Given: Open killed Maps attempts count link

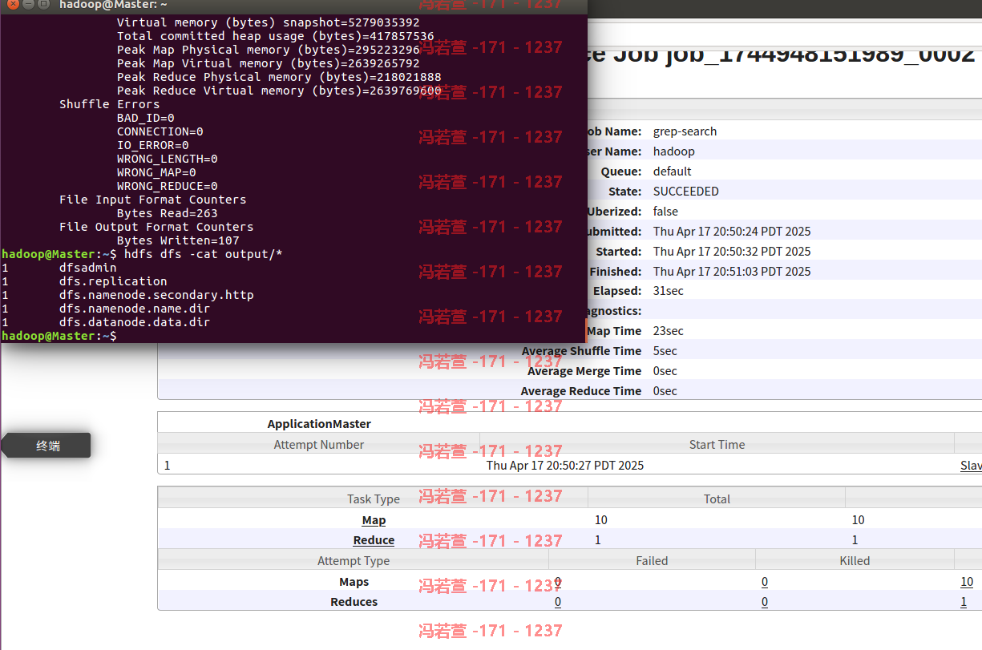Looking at the screenshot, I should pyautogui.click(x=765, y=582).
